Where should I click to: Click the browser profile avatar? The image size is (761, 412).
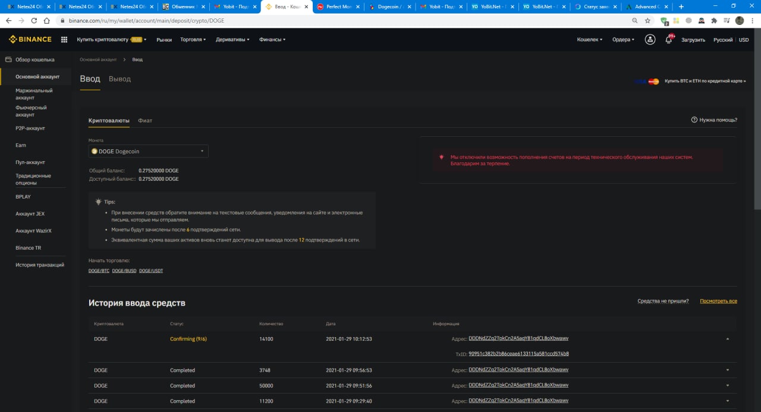coord(740,20)
